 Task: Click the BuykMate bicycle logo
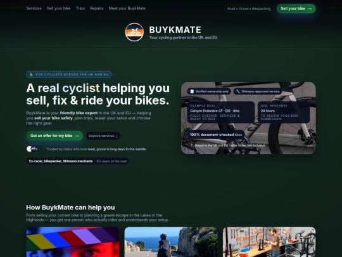(134, 32)
